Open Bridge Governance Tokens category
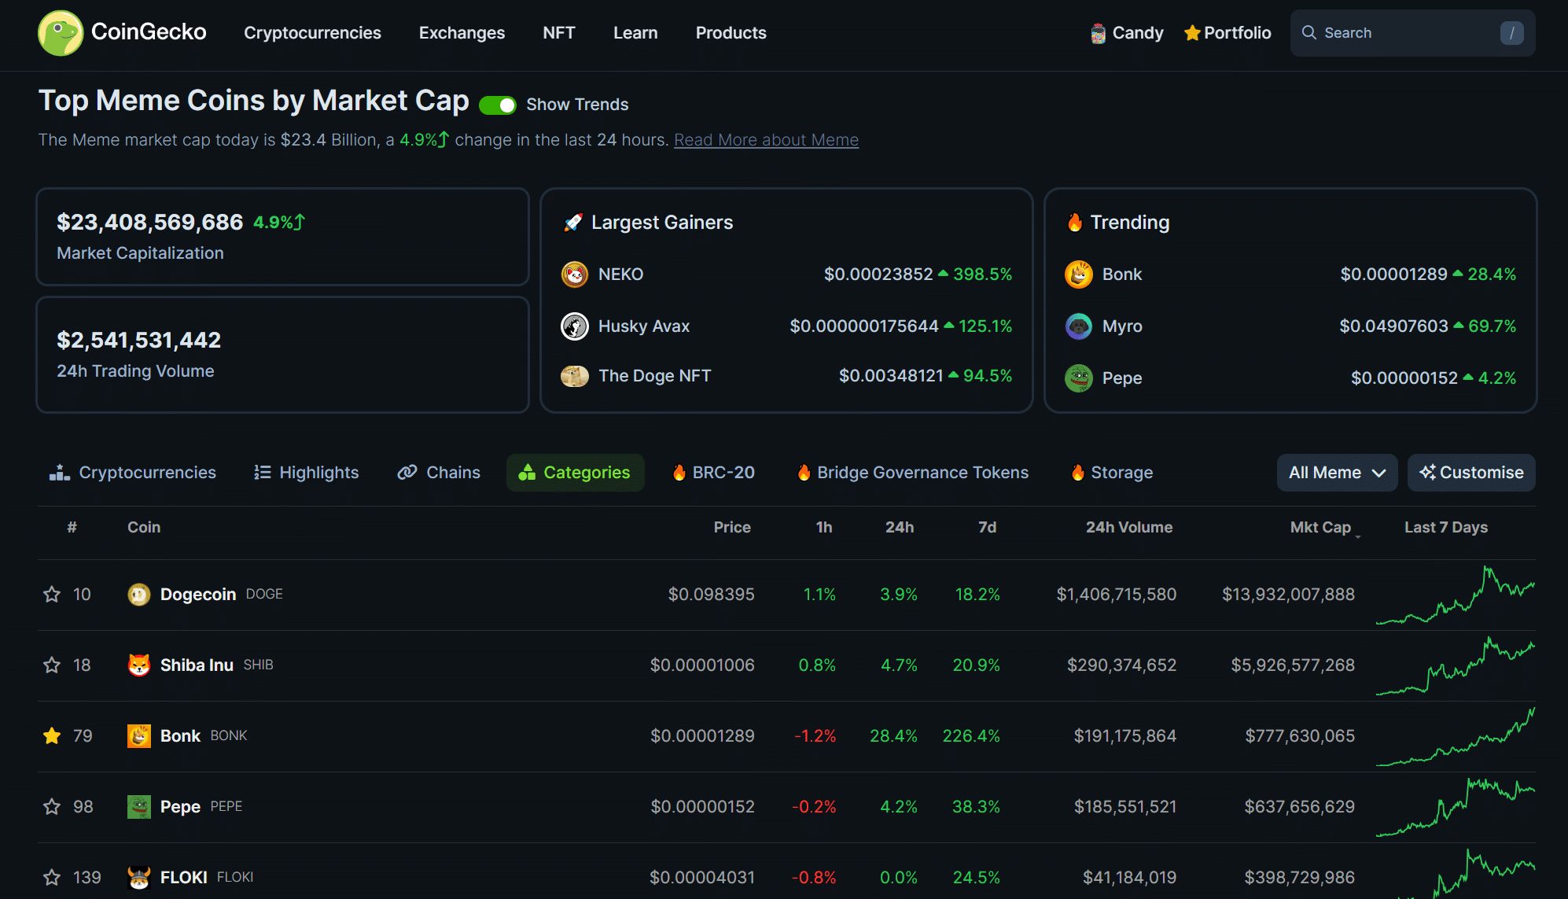Image resolution: width=1568 pixels, height=899 pixels. [x=913, y=473]
